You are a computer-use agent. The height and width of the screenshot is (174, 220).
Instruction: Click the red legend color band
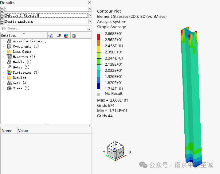99,37
